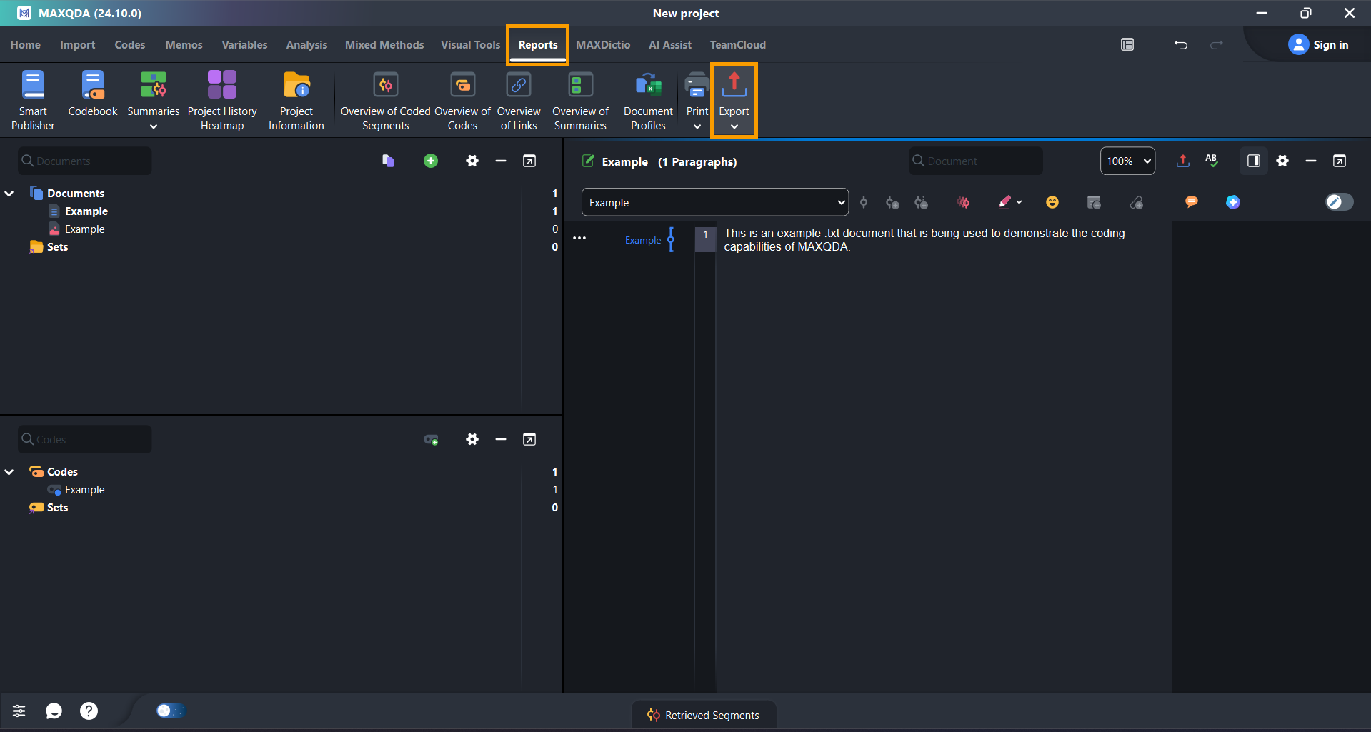Open the 100% zoom level dropdown

click(1127, 161)
